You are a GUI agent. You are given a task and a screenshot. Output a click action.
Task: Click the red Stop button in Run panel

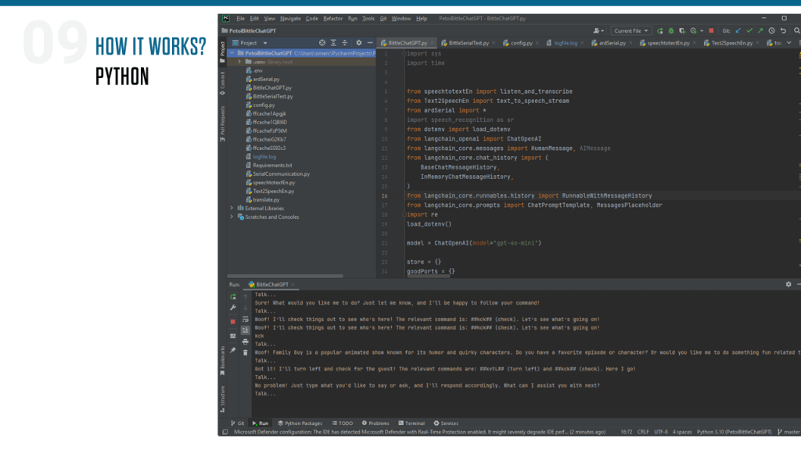(232, 321)
